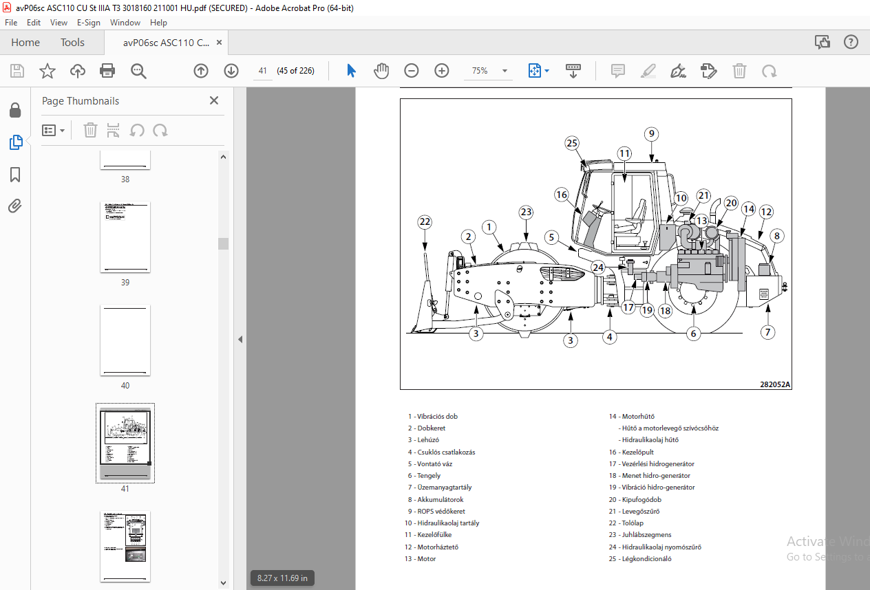Click the page number input field
The width and height of the screenshot is (870, 590).
(x=263, y=71)
